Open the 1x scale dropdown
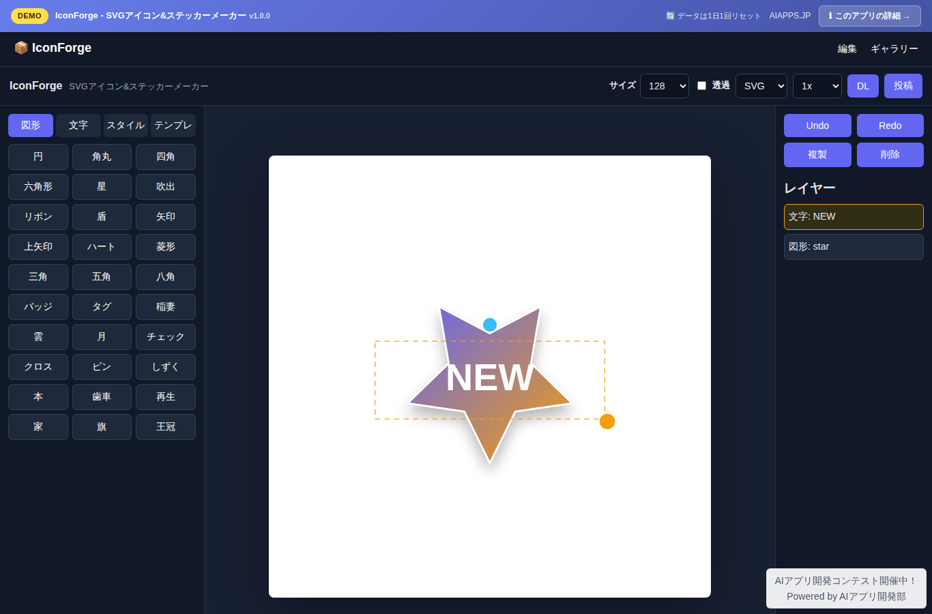932x614 pixels. [x=817, y=86]
